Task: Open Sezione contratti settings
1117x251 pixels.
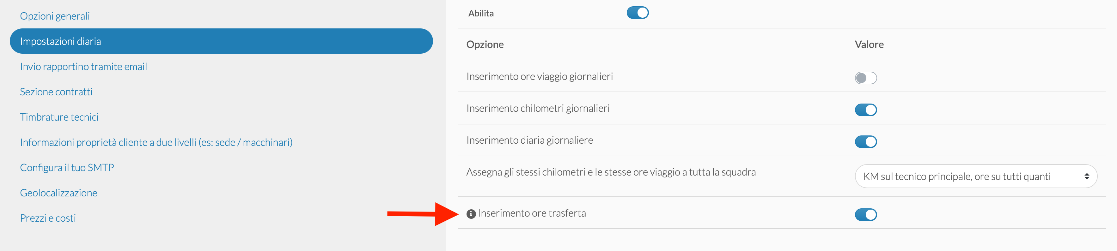Action: (x=56, y=92)
